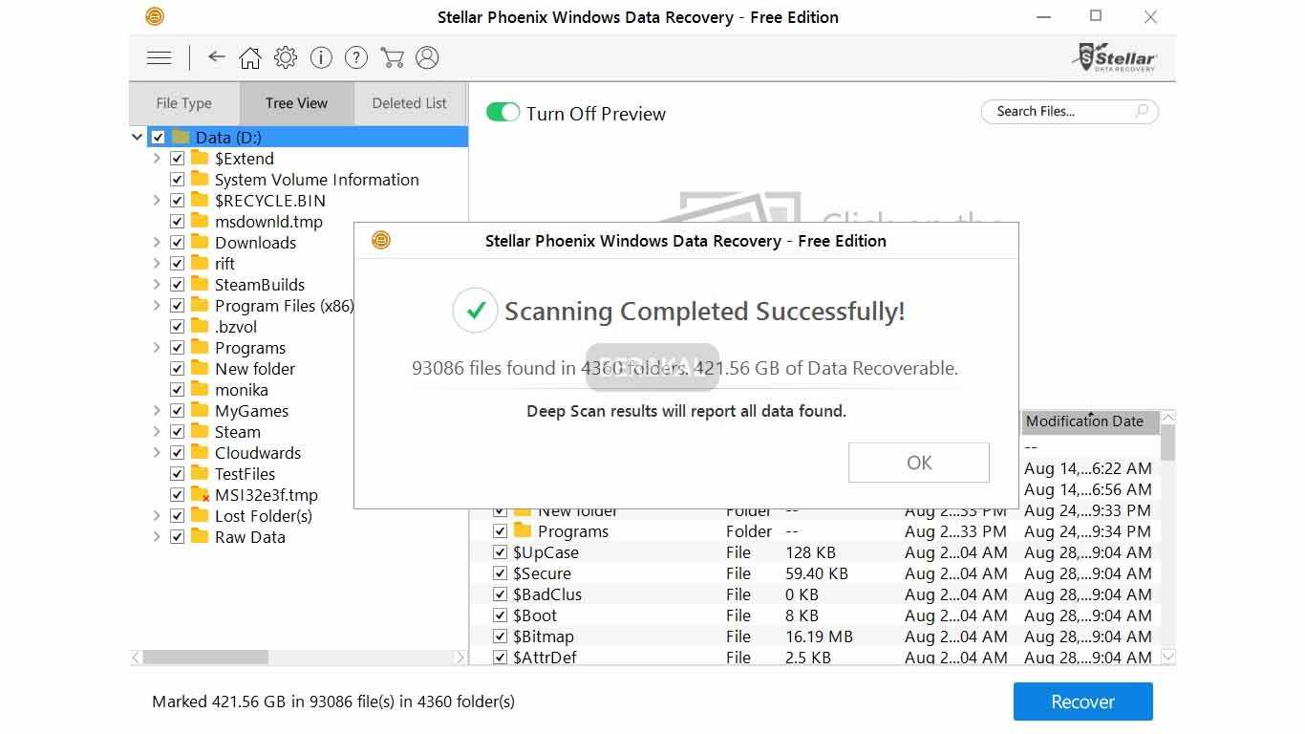Screen dimensions: 1305x734
Task: Click the Data (D:) drive folder icon
Action: point(180,138)
